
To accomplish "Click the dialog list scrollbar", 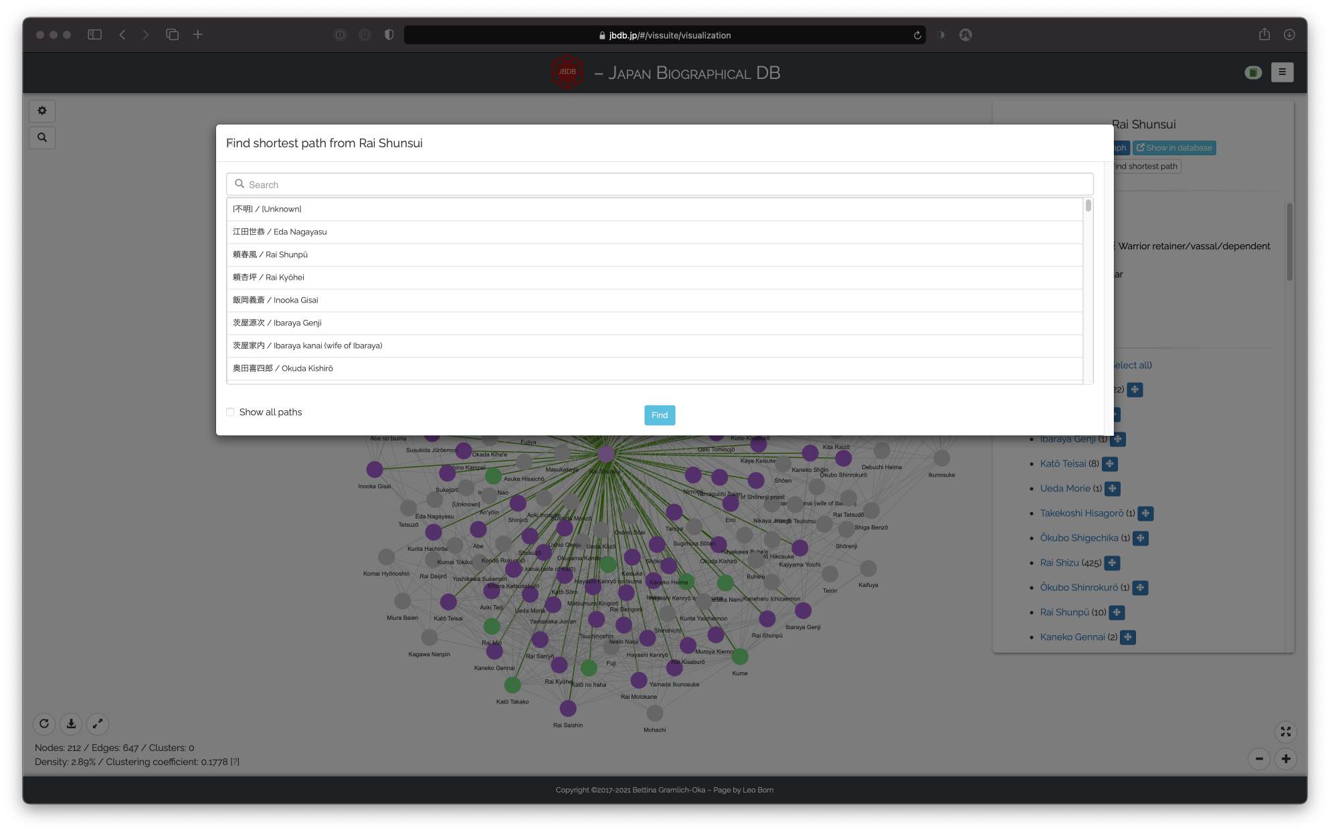I will tap(1088, 206).
